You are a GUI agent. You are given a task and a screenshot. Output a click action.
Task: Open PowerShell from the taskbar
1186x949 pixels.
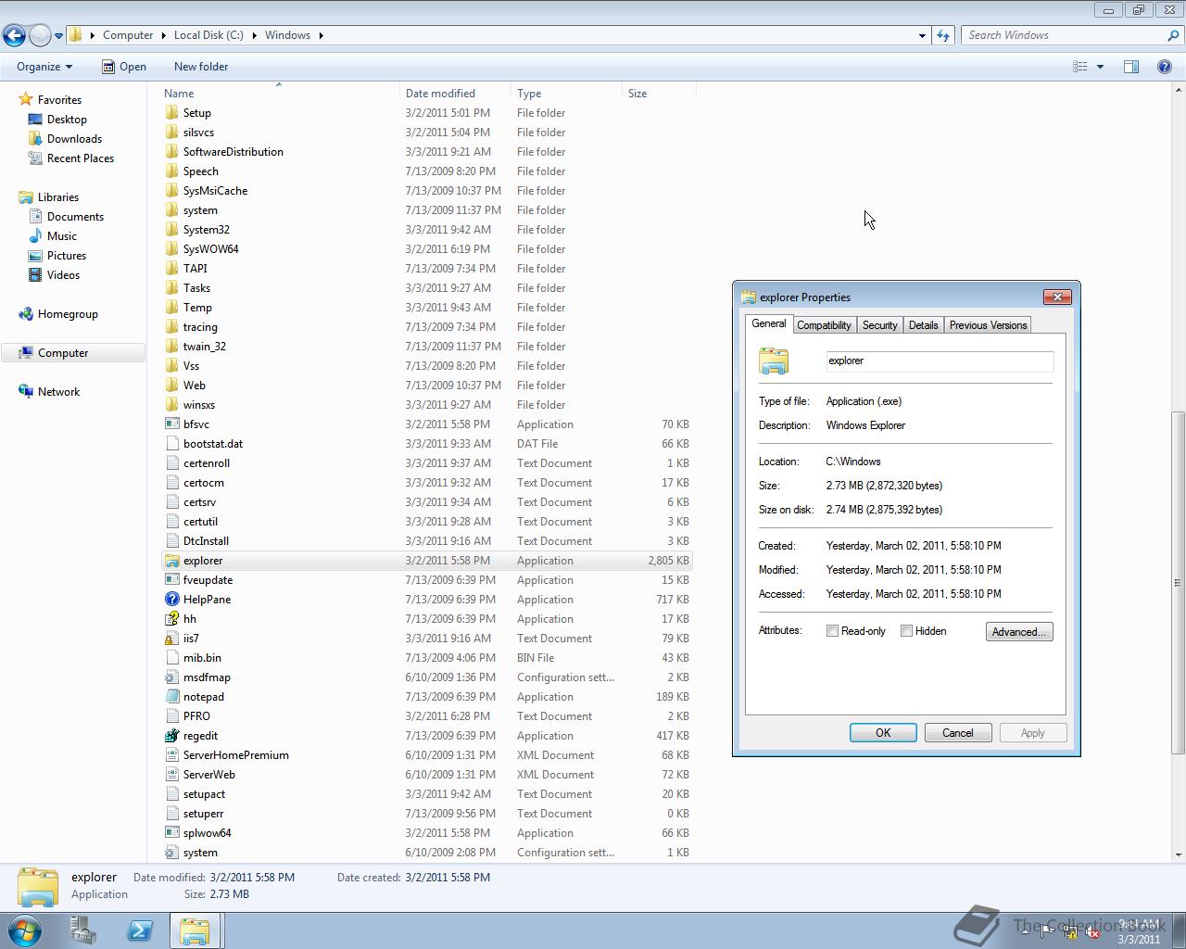(140, 931)
